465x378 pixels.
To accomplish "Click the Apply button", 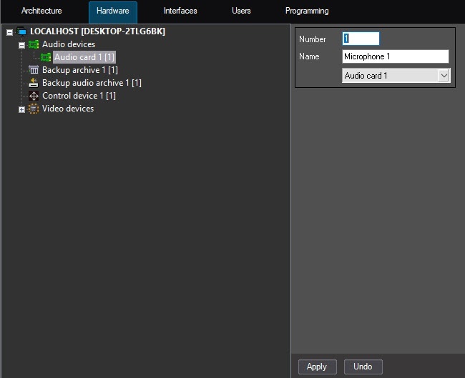I will point(318,367).
